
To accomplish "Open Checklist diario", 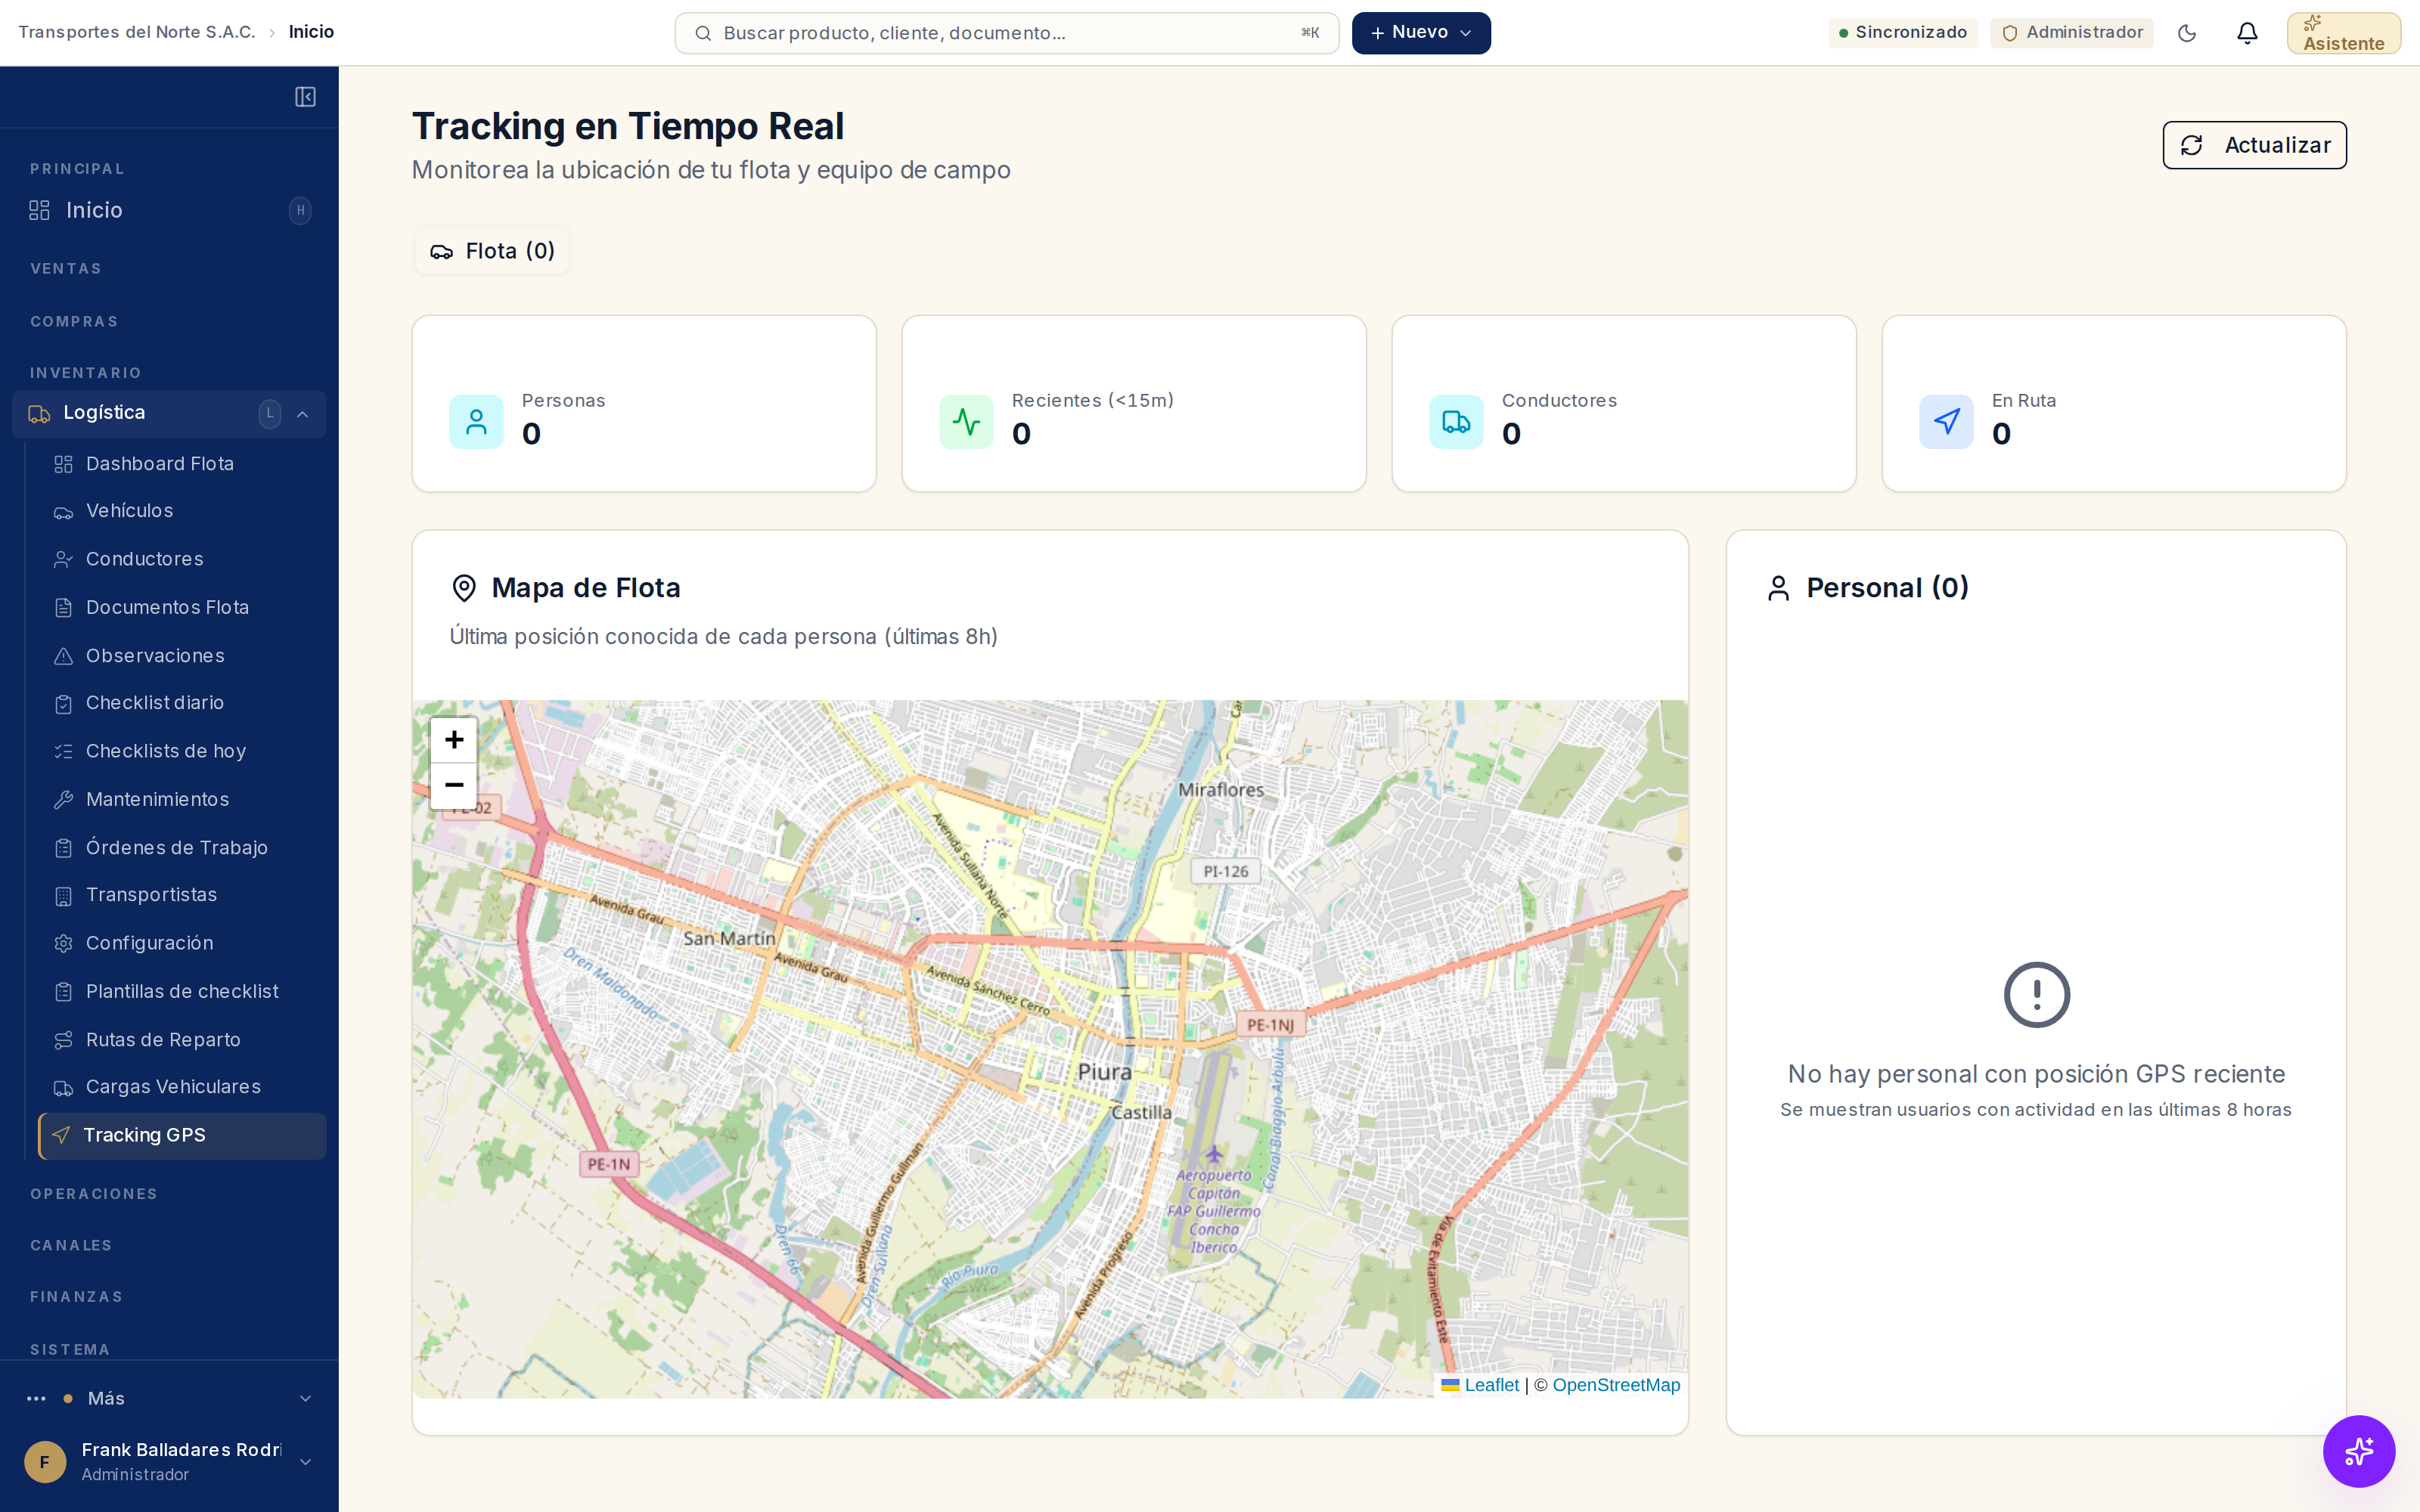I will click(182, 703).
